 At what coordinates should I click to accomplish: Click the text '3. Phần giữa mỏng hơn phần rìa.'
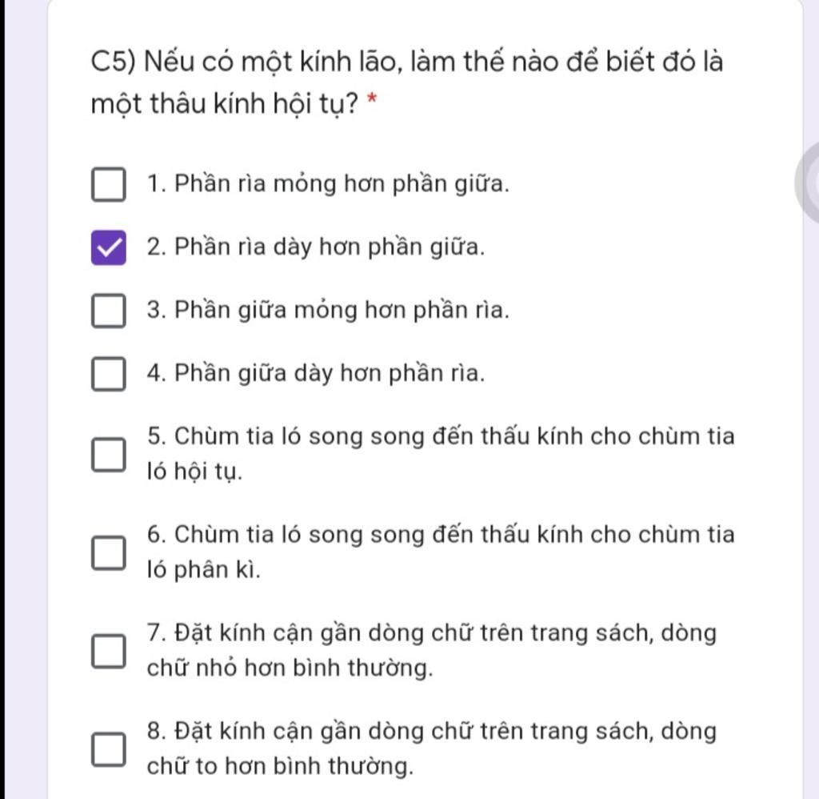(x=328, y=311)
